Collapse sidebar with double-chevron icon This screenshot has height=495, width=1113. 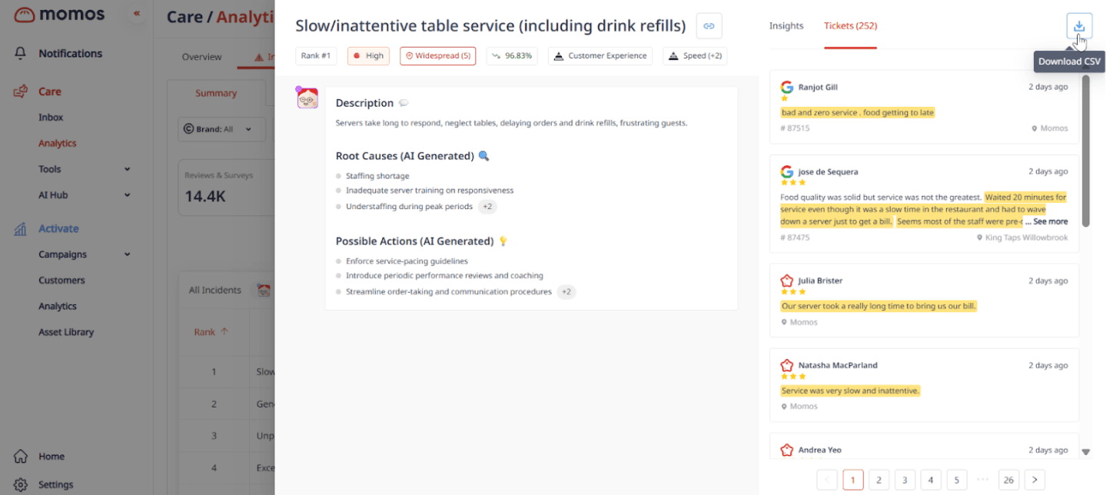coord(137,14)
